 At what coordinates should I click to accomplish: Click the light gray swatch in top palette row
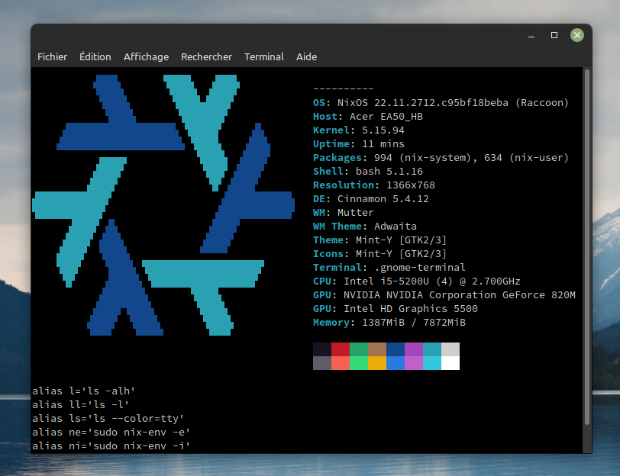coord(450,349)
